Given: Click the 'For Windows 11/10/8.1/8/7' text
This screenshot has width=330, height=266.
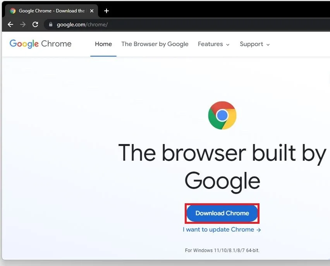Looking at the screenshot, I should [x=222, y=250].
